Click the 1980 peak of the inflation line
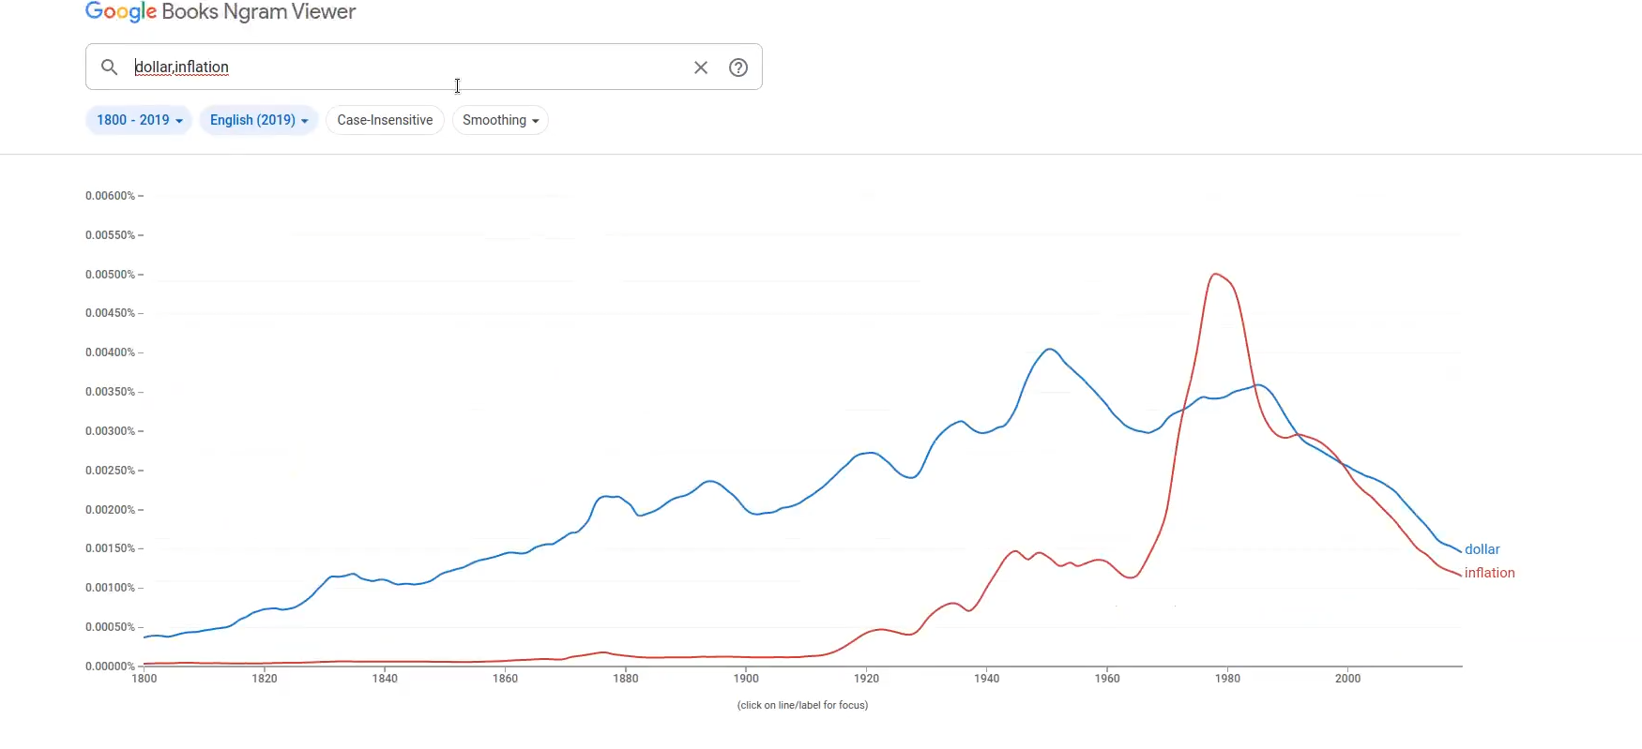Image resolution: width=1642 pixels, height=749 pixels. pos(1216,274)
